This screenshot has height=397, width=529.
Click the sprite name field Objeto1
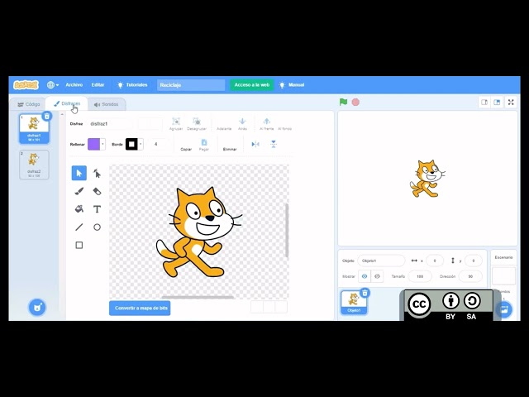[381, 261]
